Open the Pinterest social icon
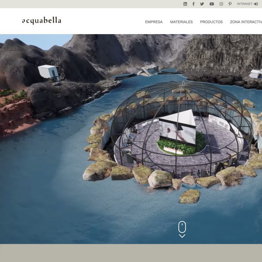The image size is (262, 262). 230,4
